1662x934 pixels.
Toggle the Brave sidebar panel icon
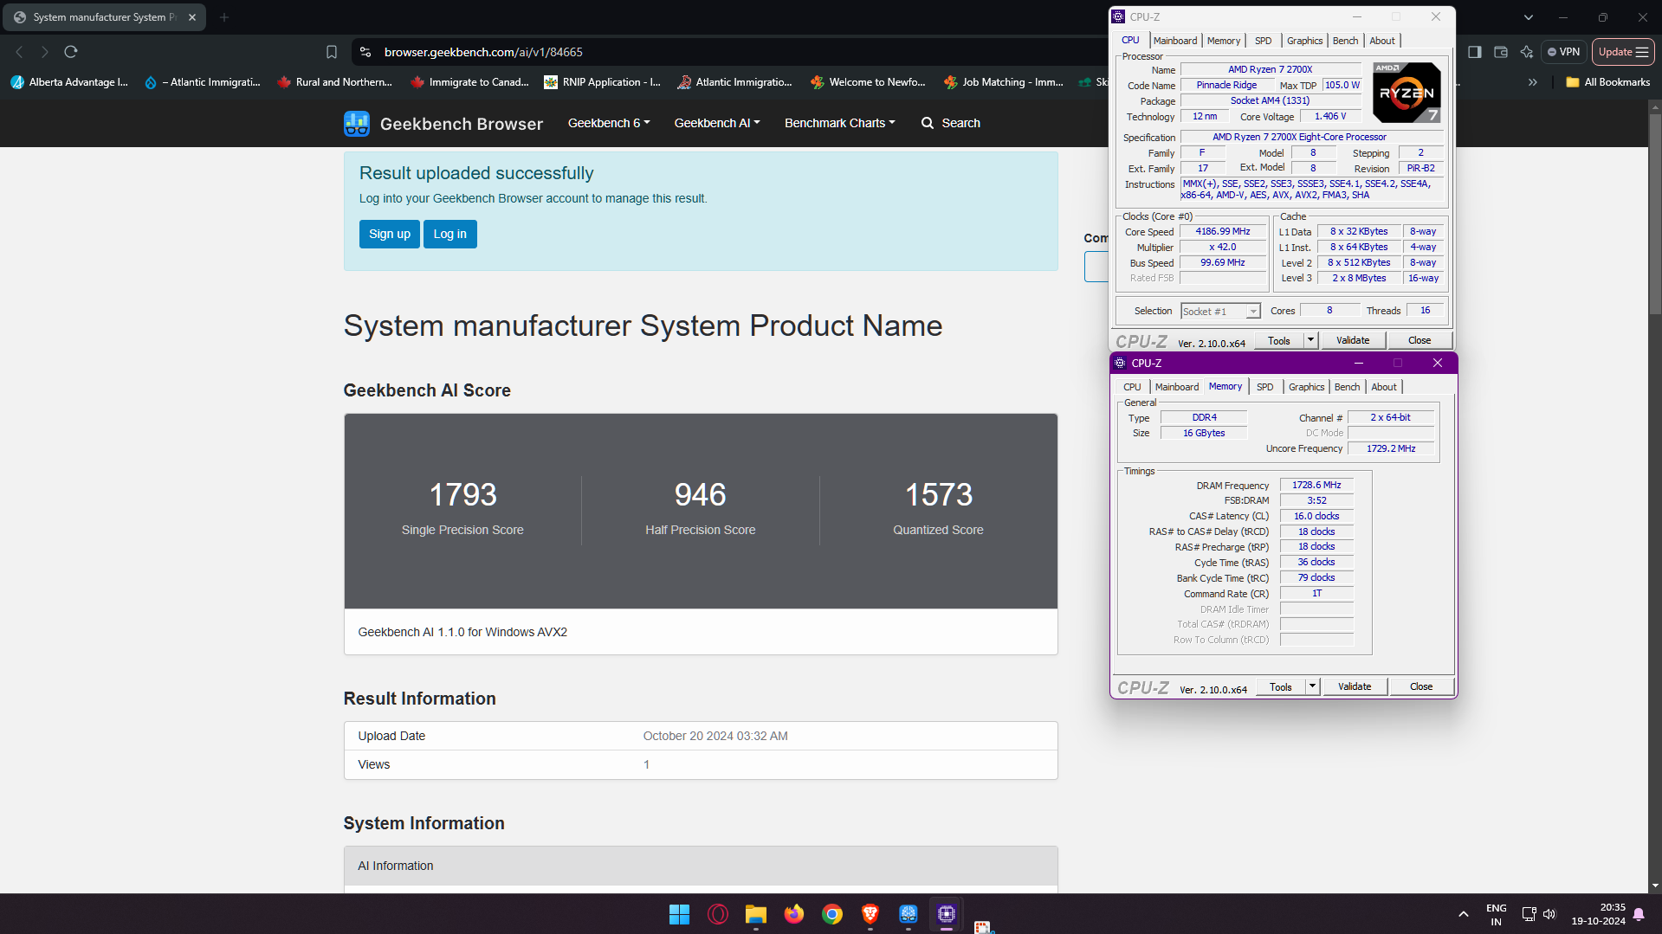tap(1474, 52)
